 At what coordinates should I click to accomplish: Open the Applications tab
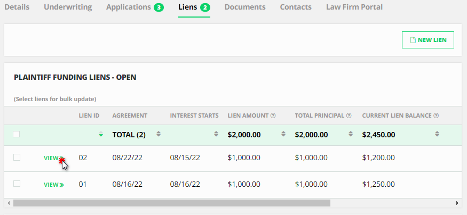[x=134, y=7]
